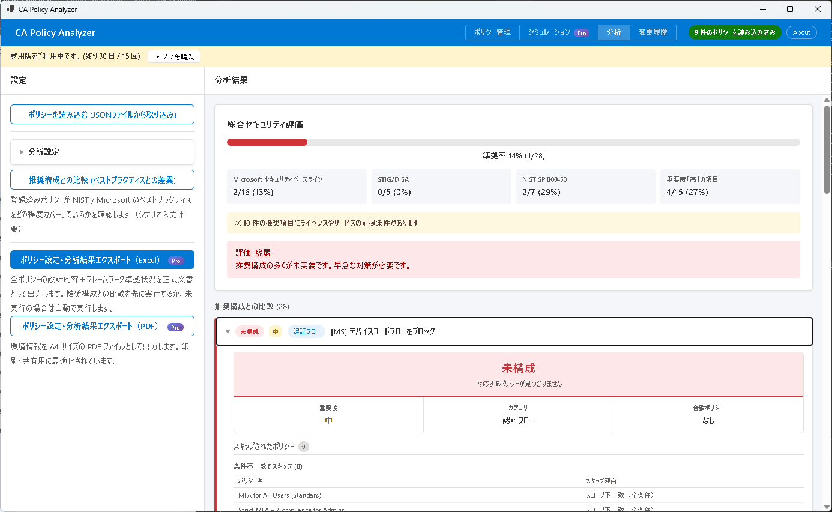Viewport: 832px width, 512px height.
Task: Run 推奨構成との比較 best practice comparison
Action: click(x=102, y=179)
